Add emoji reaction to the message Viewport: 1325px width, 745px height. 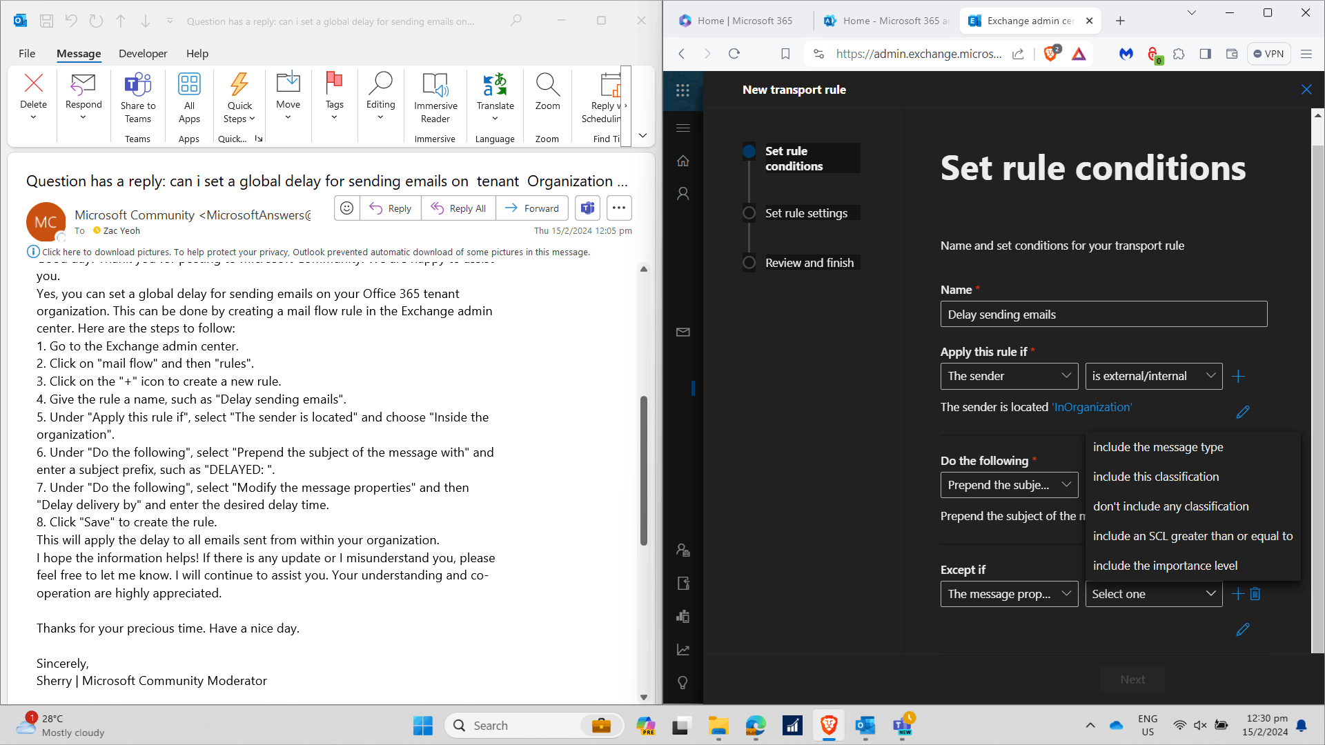coord(347,208)
